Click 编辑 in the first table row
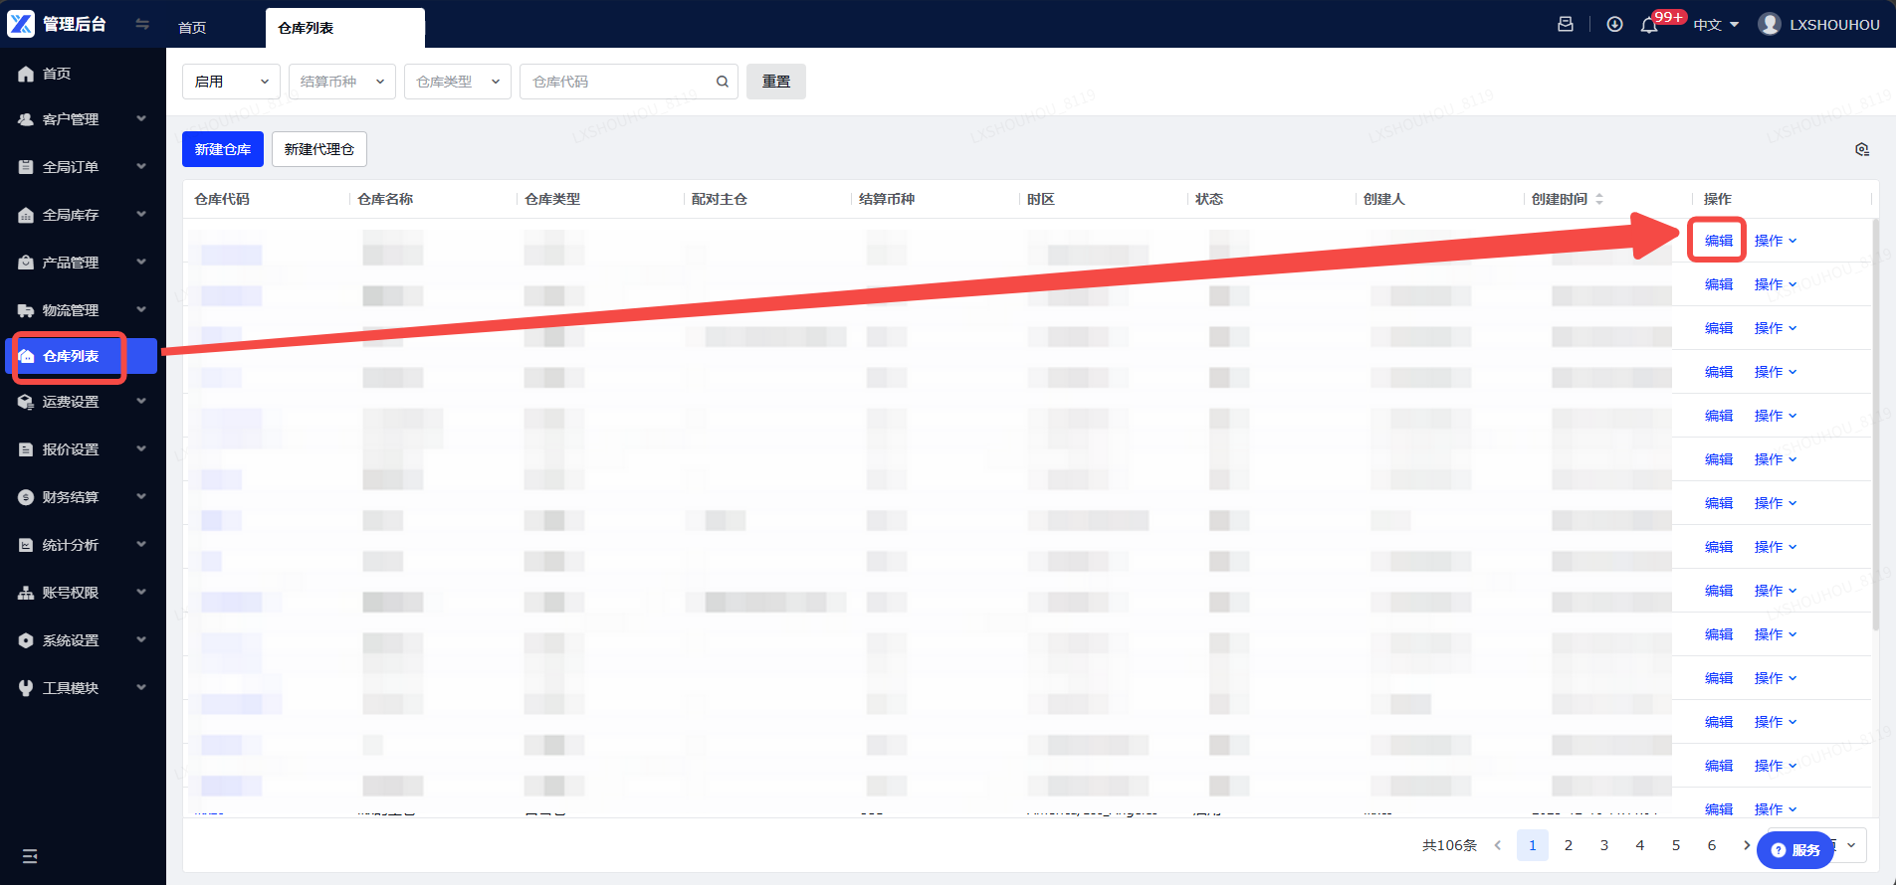The image size is (1896, 885). coord(1719,241)
